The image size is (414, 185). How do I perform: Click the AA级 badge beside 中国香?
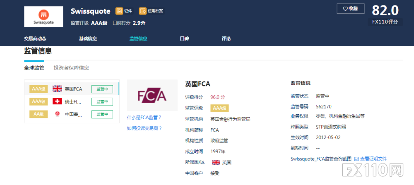39,114
